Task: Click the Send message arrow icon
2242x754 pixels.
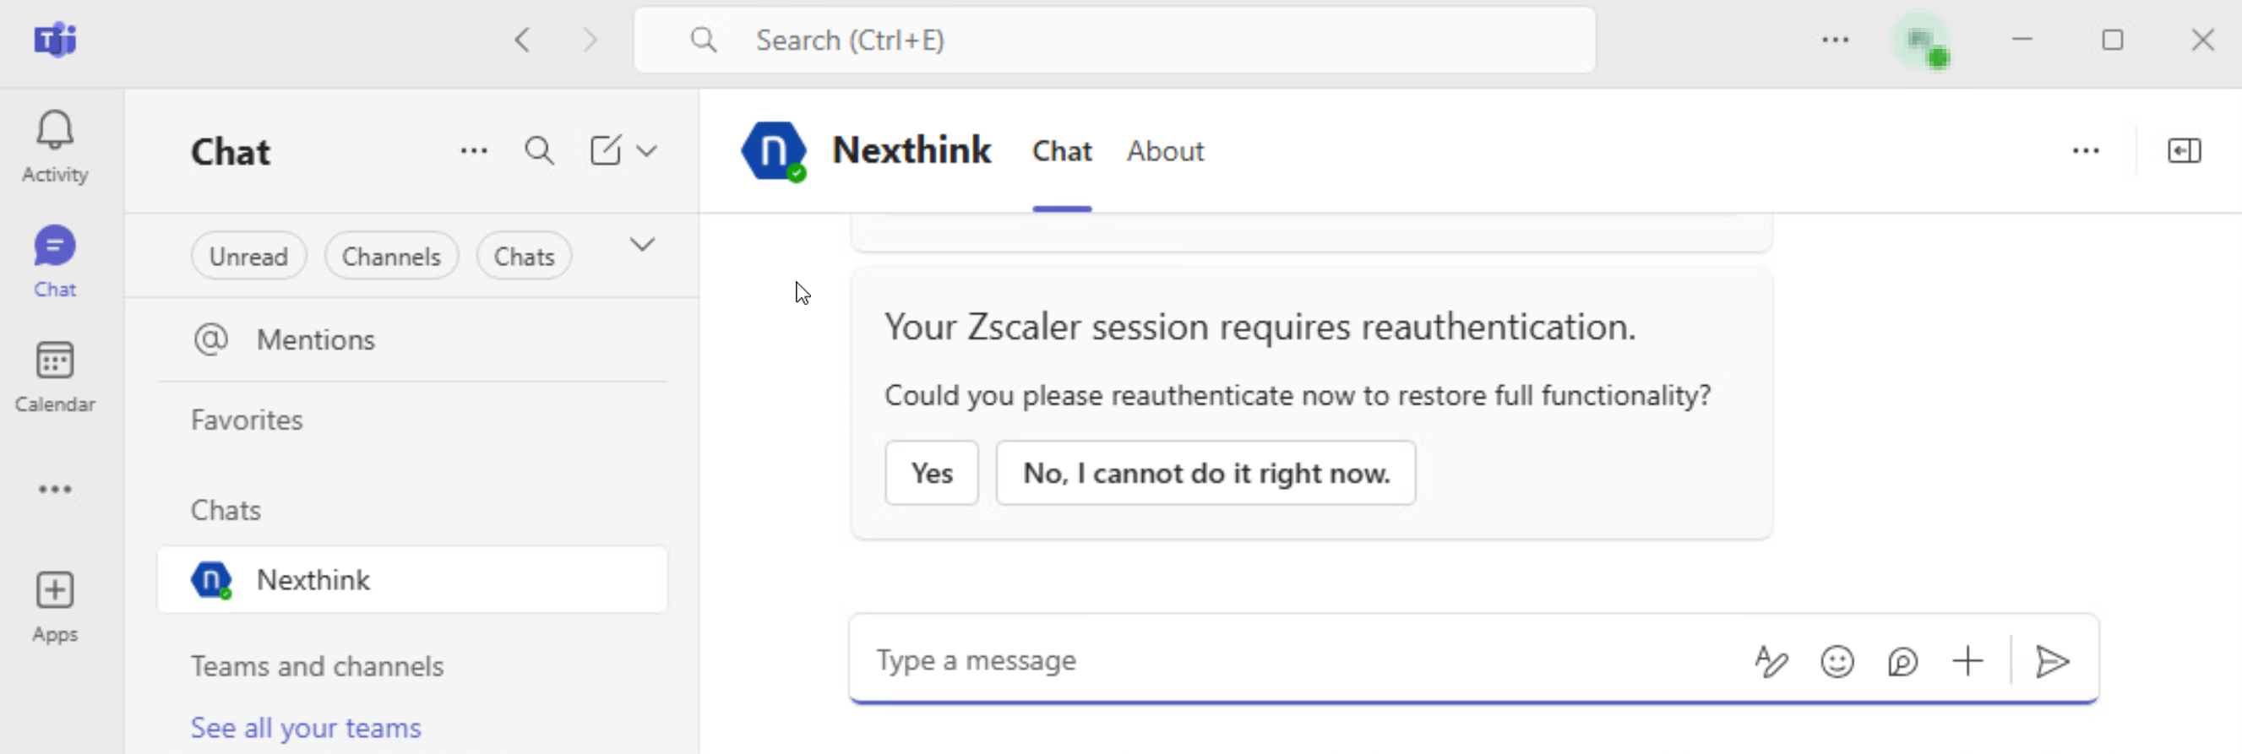Action: tap(2051, 661)
